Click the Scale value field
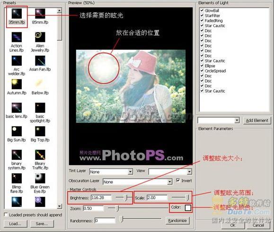 pyautogui.click(x=157, y=198)
